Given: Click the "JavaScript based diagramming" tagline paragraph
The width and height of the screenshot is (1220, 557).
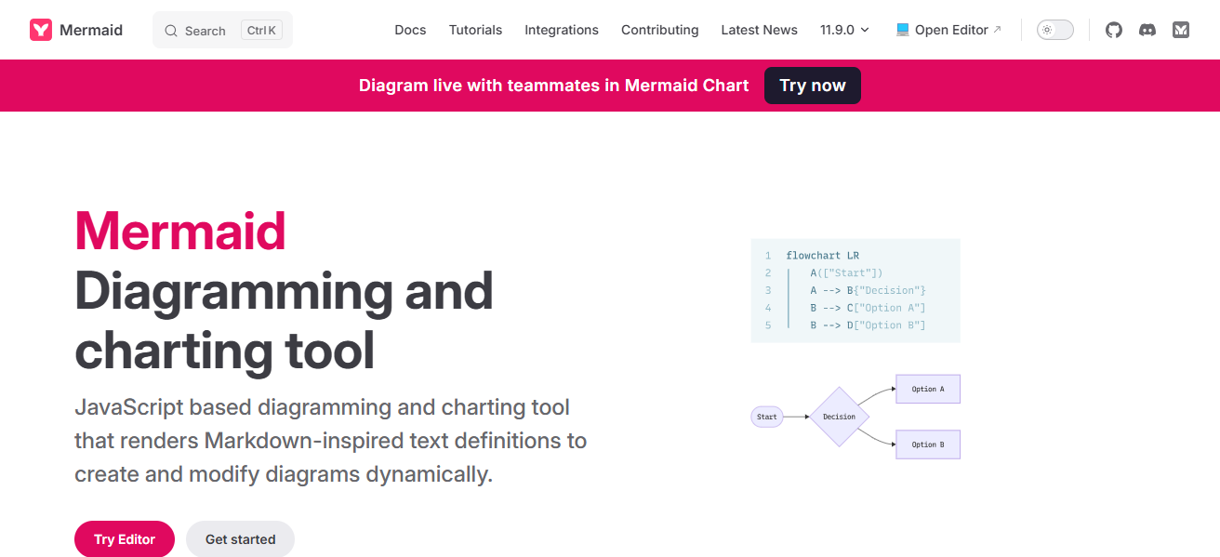Looking at the screenshot, I should click(330, 441).
